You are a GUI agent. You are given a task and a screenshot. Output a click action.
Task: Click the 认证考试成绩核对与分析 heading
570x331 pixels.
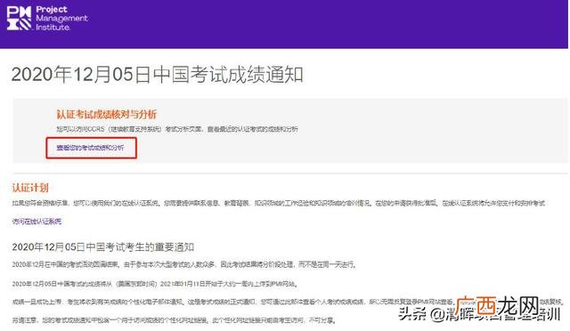coord(107,115)
